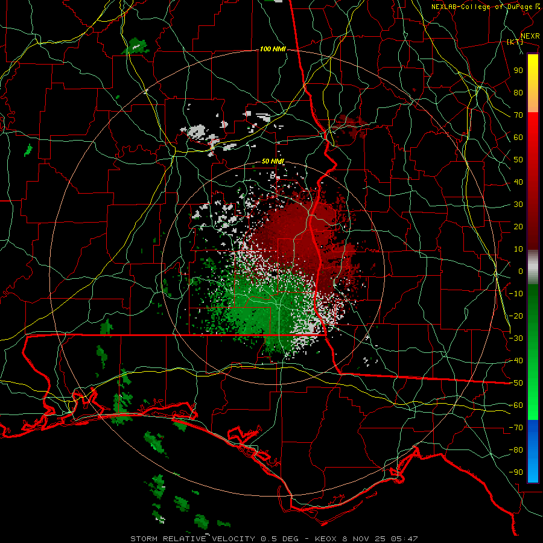This screenshot has height=543, width=543.
Task: Click the 0 knot scale label
Action: pos(521,271)
